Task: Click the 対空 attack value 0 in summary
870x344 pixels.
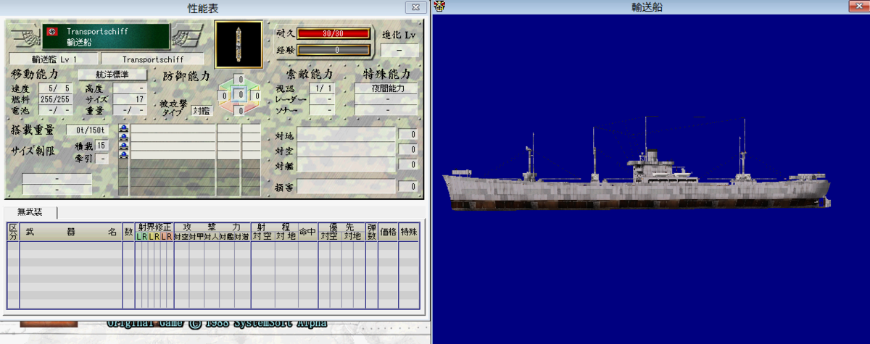Action: (409, 149)
